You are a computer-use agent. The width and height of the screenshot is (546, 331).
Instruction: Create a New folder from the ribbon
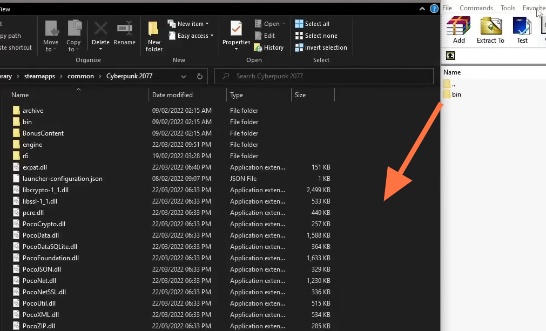tap(154, 36)
